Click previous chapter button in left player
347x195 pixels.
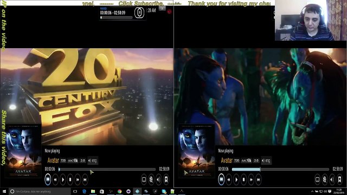(48, 179)
